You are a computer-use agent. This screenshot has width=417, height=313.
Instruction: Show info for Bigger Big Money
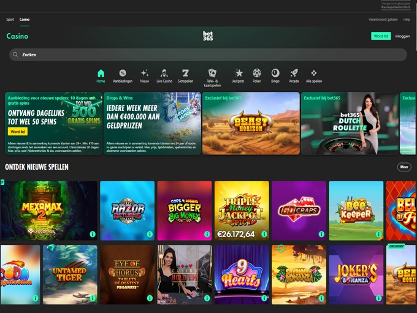point(207,234)
